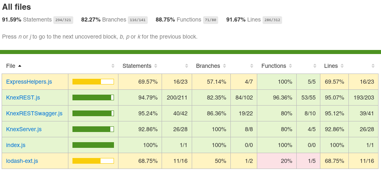This screenshot has height=171, width=381.
Task: Click KnexRESTSwagger.js branches value 86.36%
Action: click(216, 113)
